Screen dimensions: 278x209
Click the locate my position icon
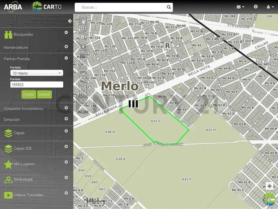(x=269, y=186)
